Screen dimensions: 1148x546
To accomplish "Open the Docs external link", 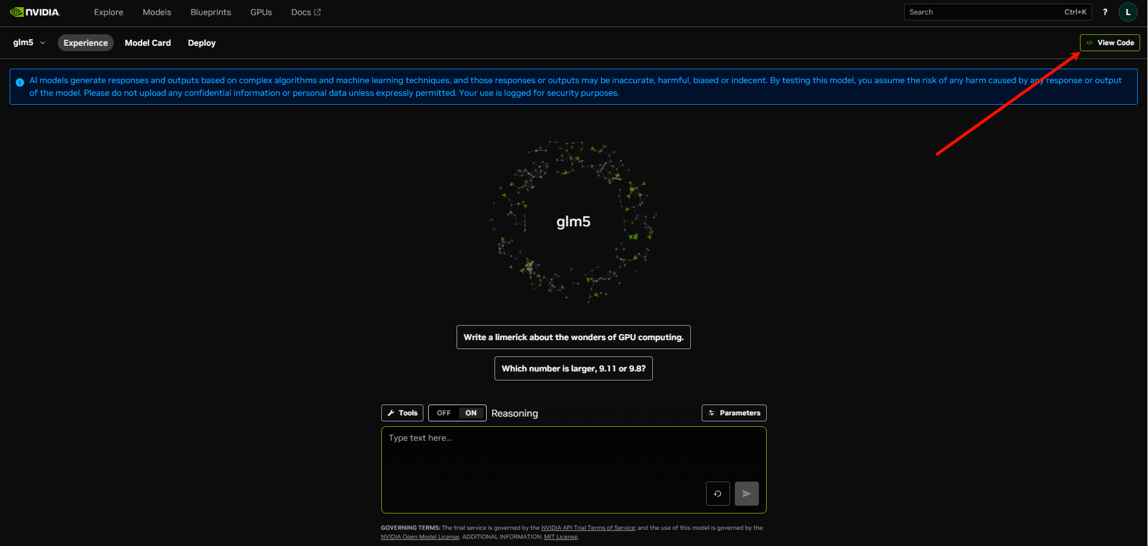I will (305, 12).
